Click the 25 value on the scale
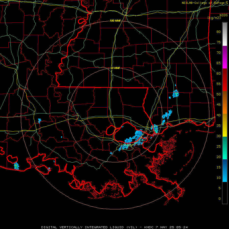The width and height of the screenshot is (229, 229). 219,146
